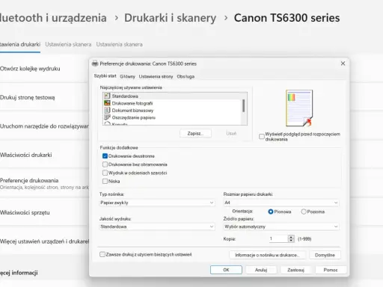This screenshot has height=287, width=383.
Task: Click the Oszczędzanie papieru icon
Action: coord(107,117)
